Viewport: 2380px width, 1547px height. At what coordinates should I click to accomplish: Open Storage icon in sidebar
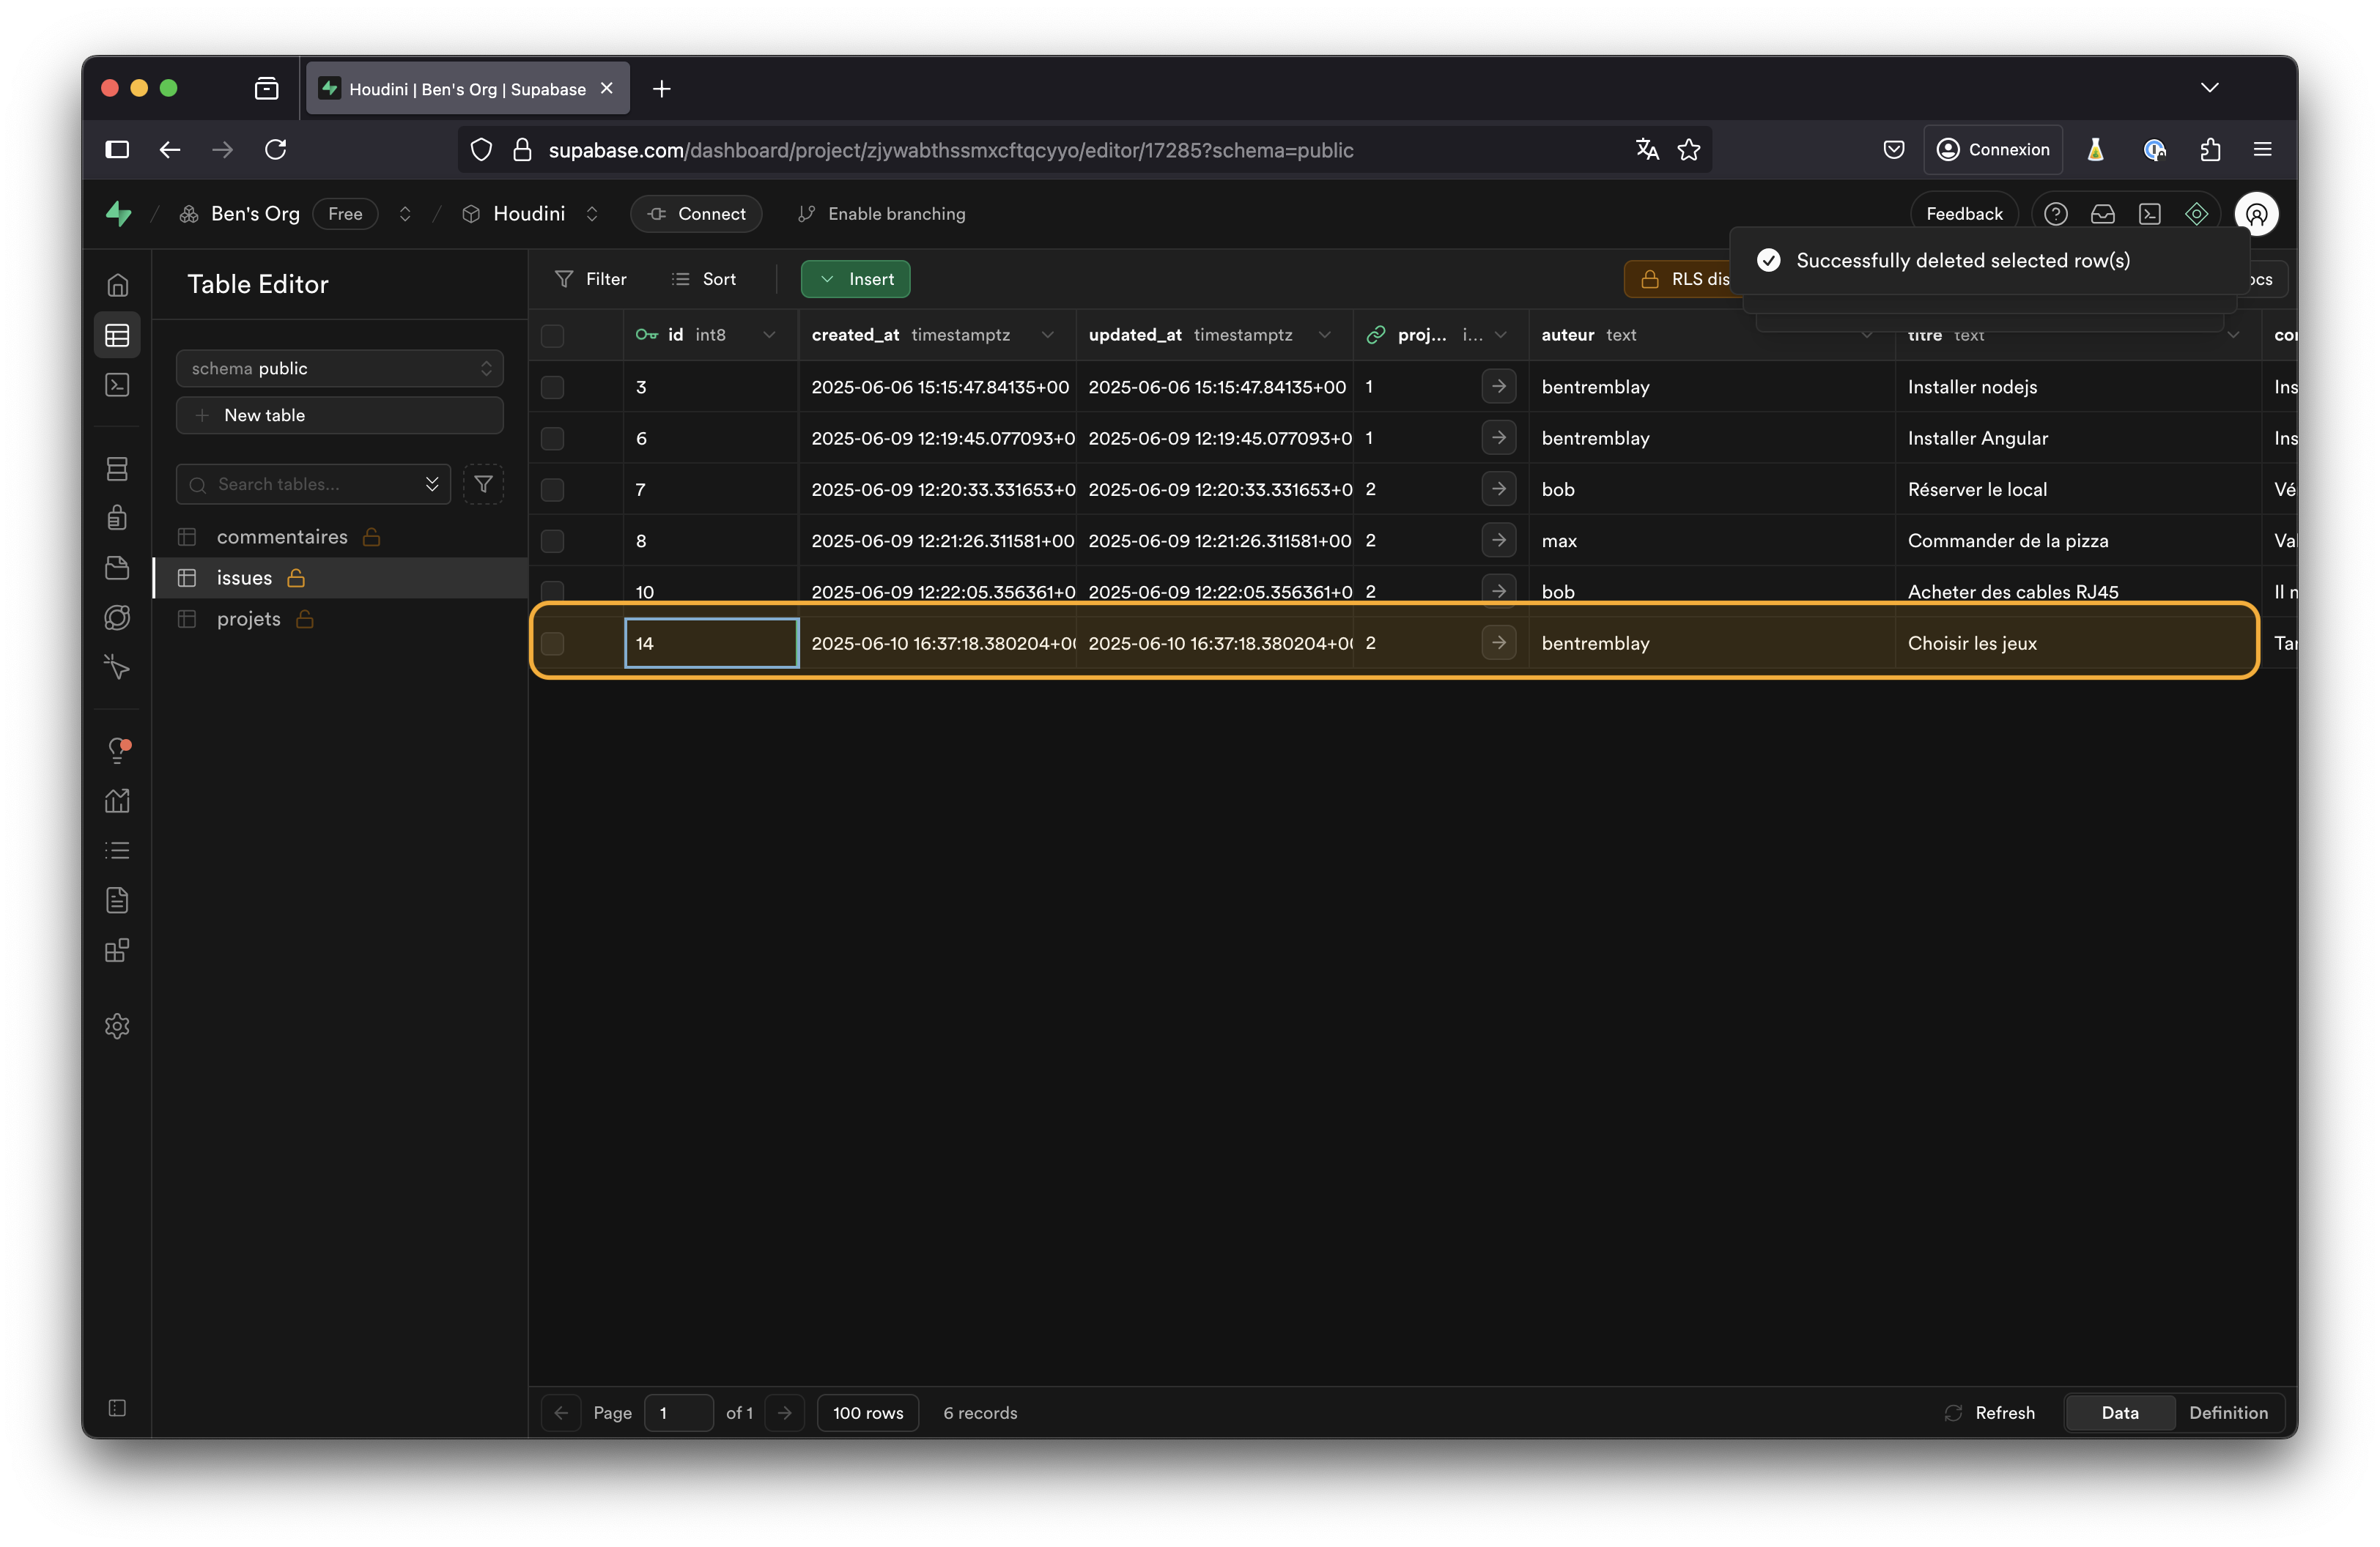click(x=117, y=568)
